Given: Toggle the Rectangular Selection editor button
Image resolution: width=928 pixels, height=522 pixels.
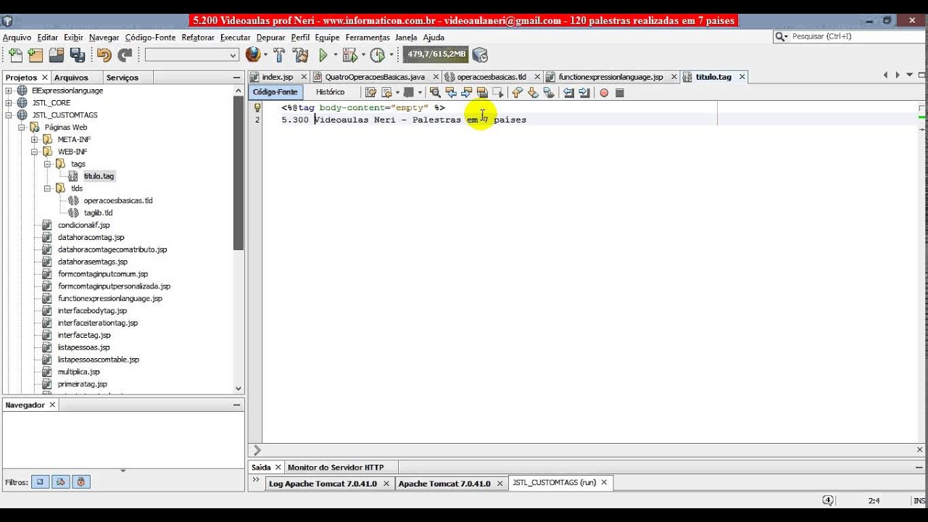Looking at the screenshot, I should (498, 93).
